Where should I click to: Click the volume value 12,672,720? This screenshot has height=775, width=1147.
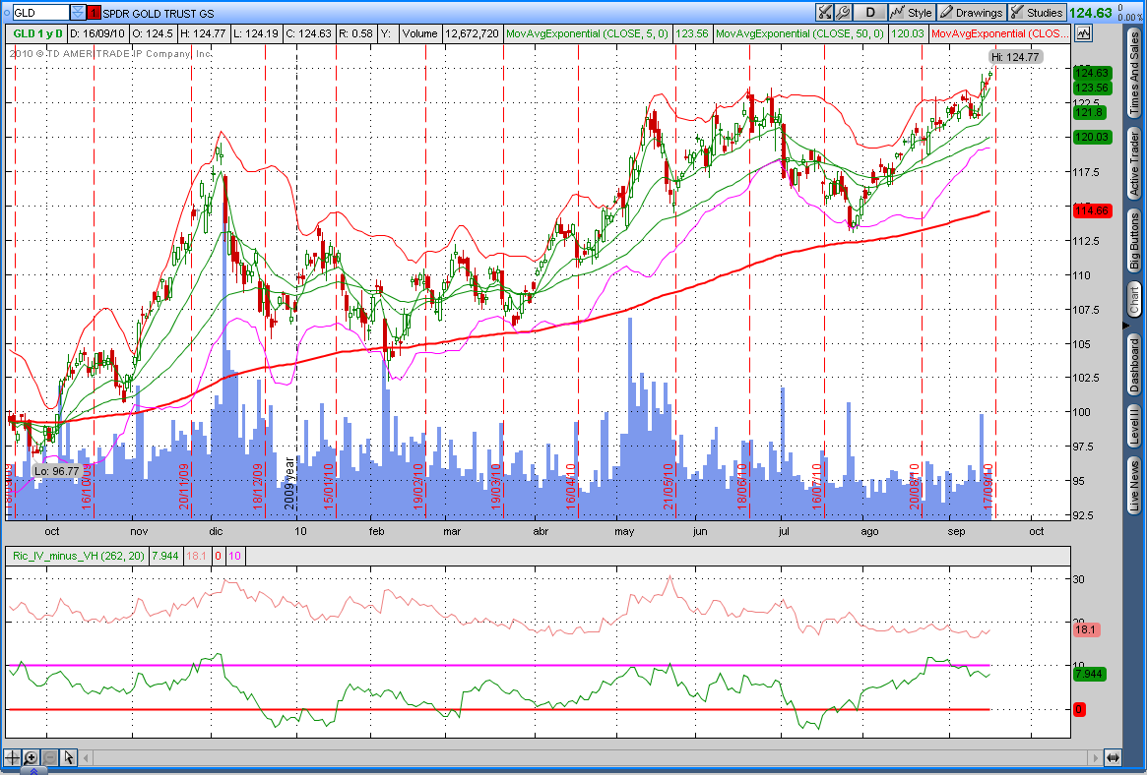tap(472, 33)
